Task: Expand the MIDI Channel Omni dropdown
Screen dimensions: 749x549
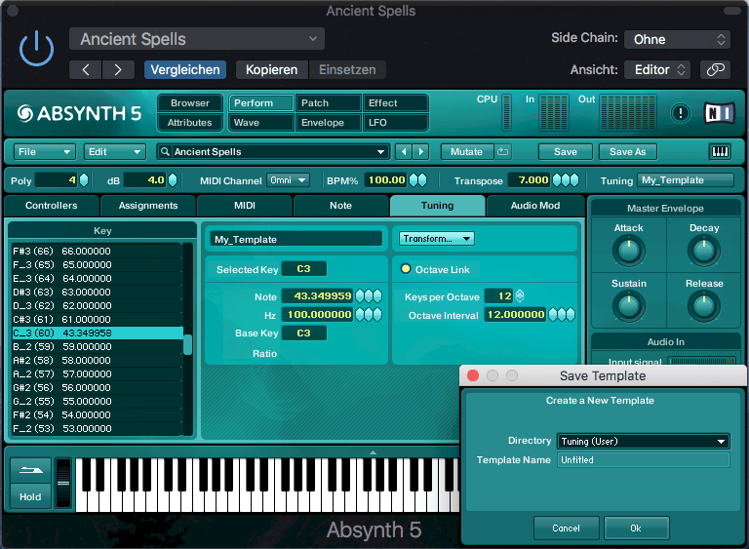Action: [x=289, y=180]
